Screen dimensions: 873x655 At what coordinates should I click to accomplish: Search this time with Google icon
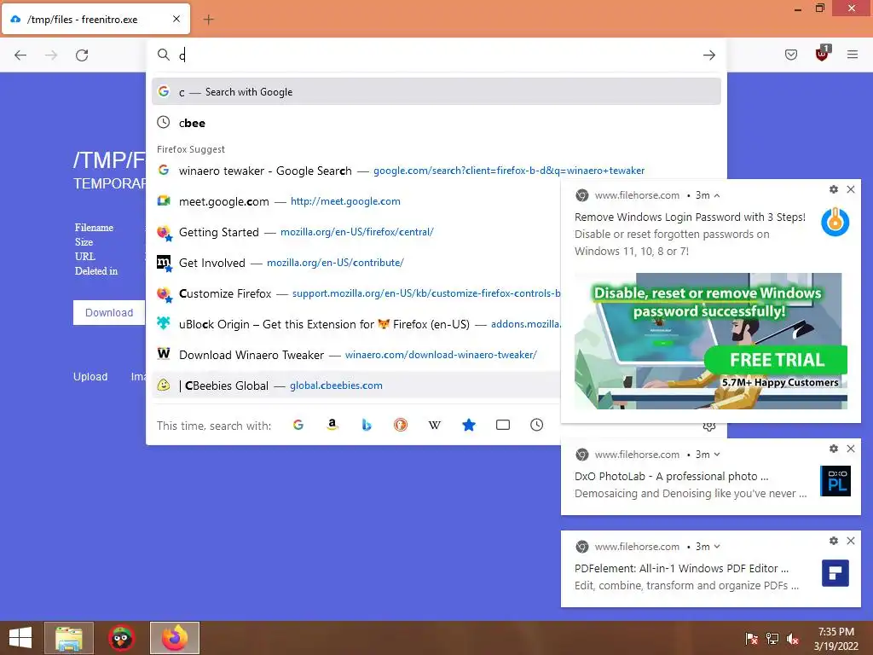298,425
